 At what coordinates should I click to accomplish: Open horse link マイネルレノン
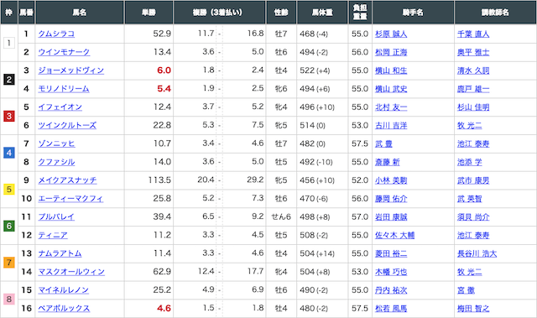pos(64,290)
